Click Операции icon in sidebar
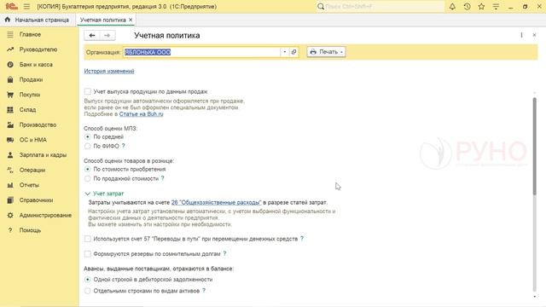The width and height of the screenshot is (546, 307). [10, 170]
